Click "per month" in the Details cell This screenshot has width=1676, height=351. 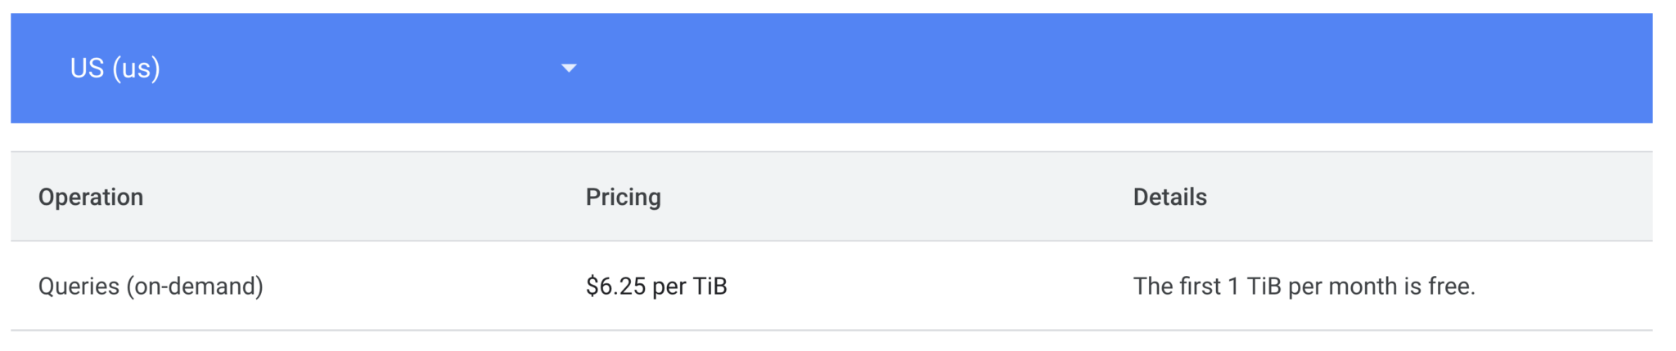point(1342,287)
